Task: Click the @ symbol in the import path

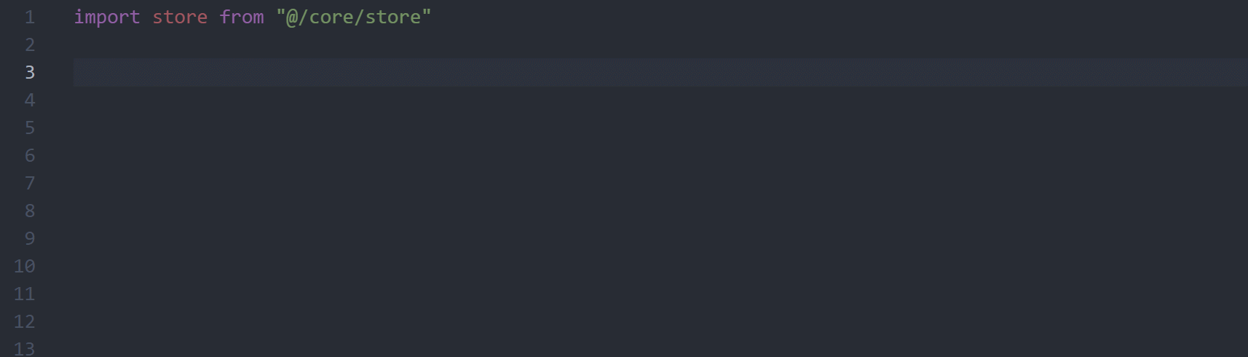Action: (x=292, y=17)
